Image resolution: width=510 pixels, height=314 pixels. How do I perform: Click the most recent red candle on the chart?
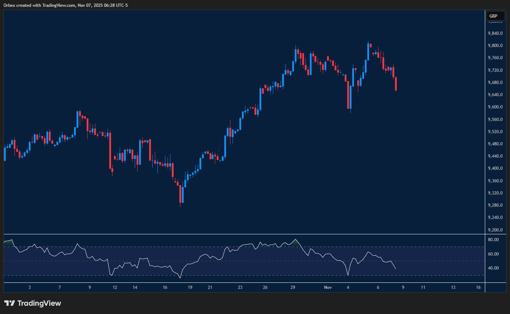coord(396,84)
